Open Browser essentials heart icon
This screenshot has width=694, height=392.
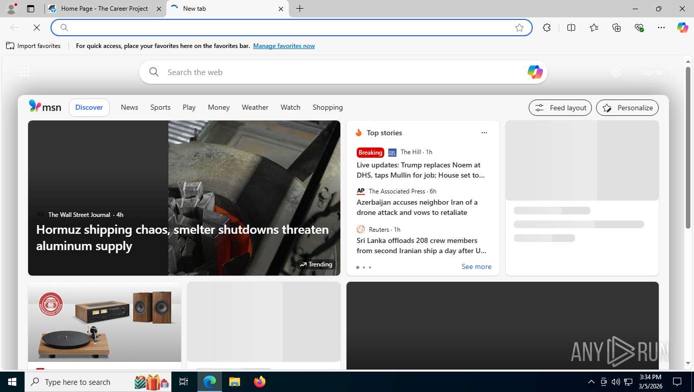tap(639, 28)
